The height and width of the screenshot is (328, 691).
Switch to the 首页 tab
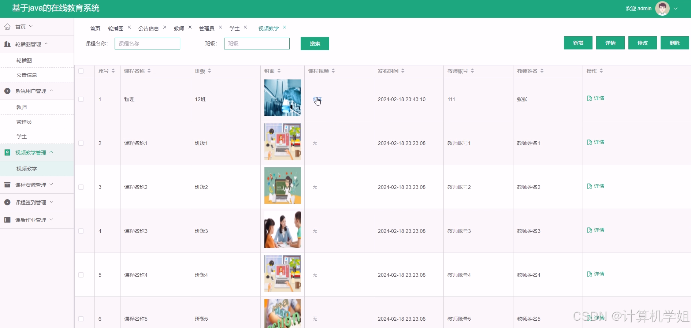tap(95, 29)
